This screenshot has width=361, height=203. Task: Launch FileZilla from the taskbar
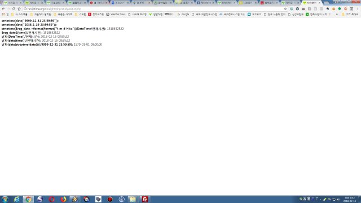click(145, 199)
